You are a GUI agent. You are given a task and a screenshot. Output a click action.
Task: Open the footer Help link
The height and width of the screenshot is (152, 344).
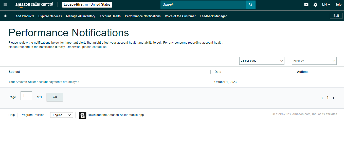(x=12, y=115)
